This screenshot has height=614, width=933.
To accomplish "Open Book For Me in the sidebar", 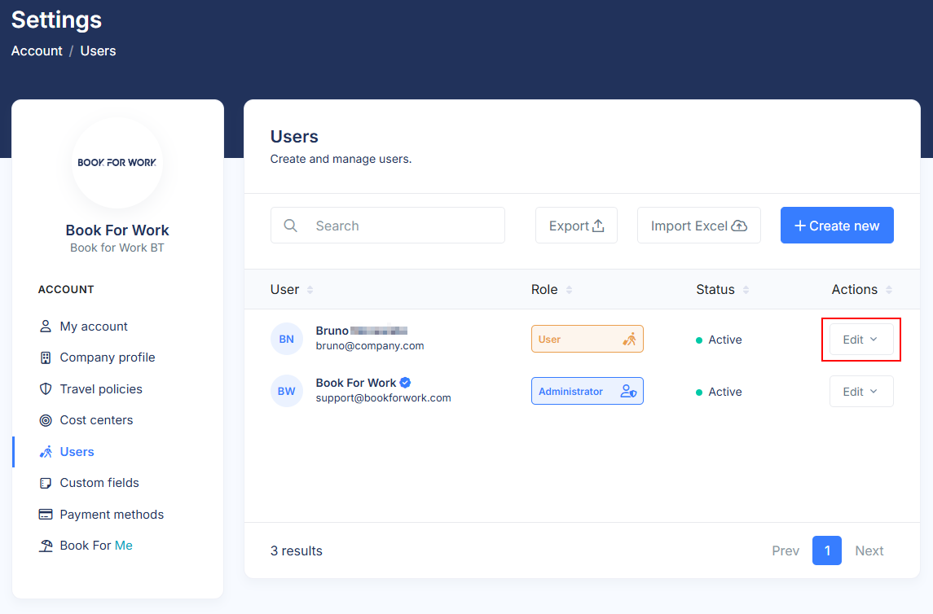I will pyautogui.click(x=85, y=546).
